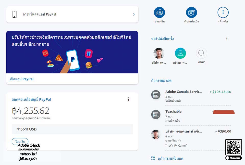Click the ฿4,255.62 total balance figure
Screen dimensions: 245x165
click(31, 111)
